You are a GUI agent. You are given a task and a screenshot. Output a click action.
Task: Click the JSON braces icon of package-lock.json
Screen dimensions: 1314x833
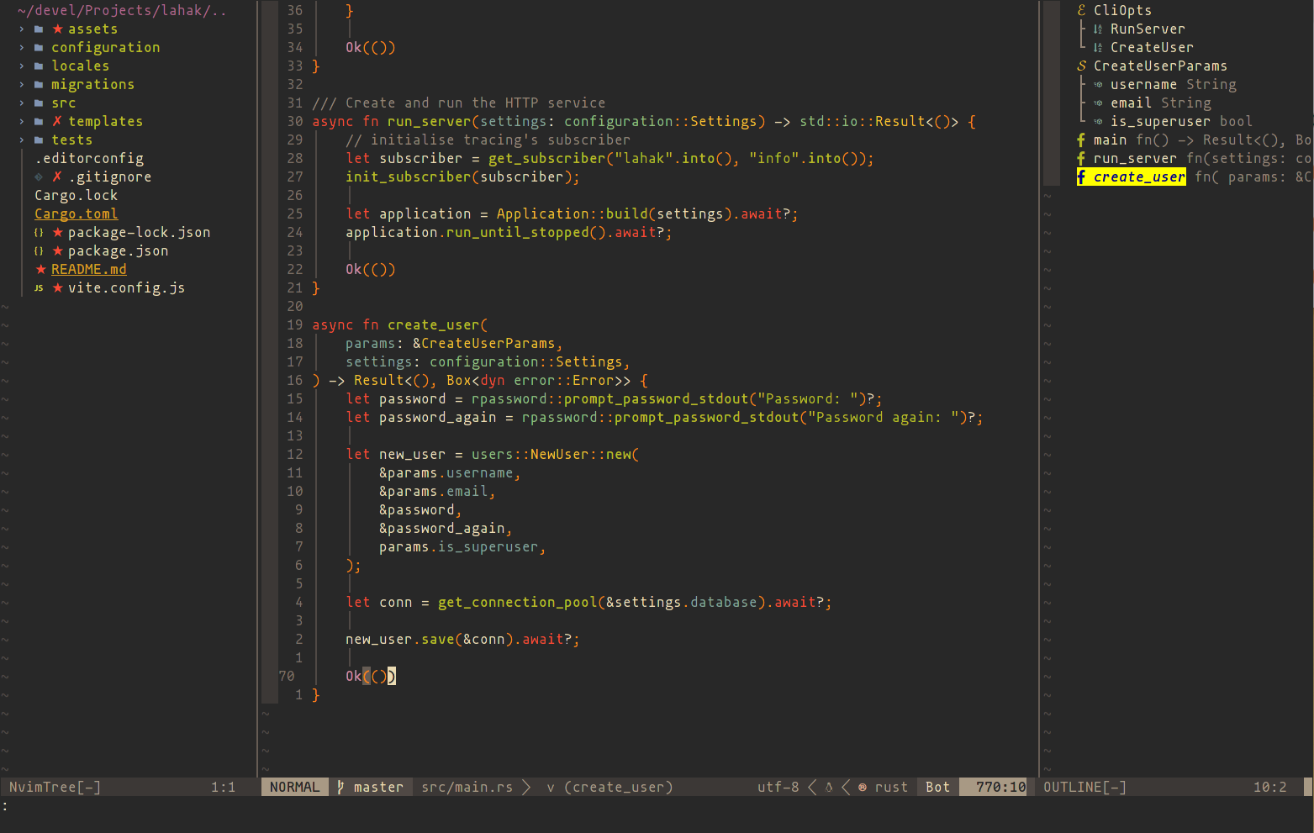click(x=39, y=233)
